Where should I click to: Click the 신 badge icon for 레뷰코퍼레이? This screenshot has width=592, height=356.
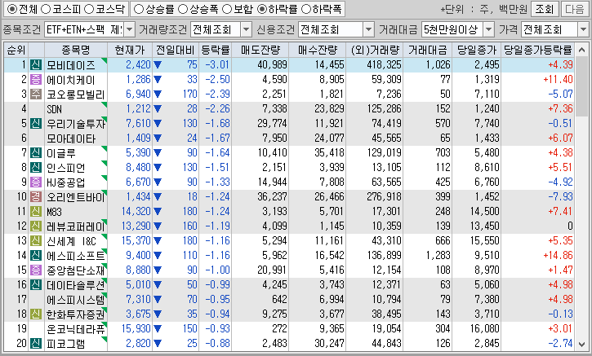pyautogui.click(x=36, y=226)
